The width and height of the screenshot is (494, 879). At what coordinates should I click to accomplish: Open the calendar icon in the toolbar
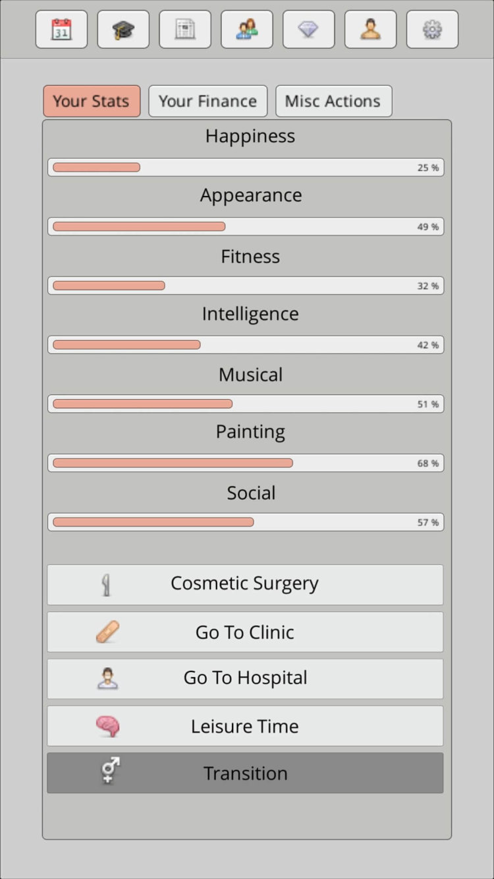61,29
